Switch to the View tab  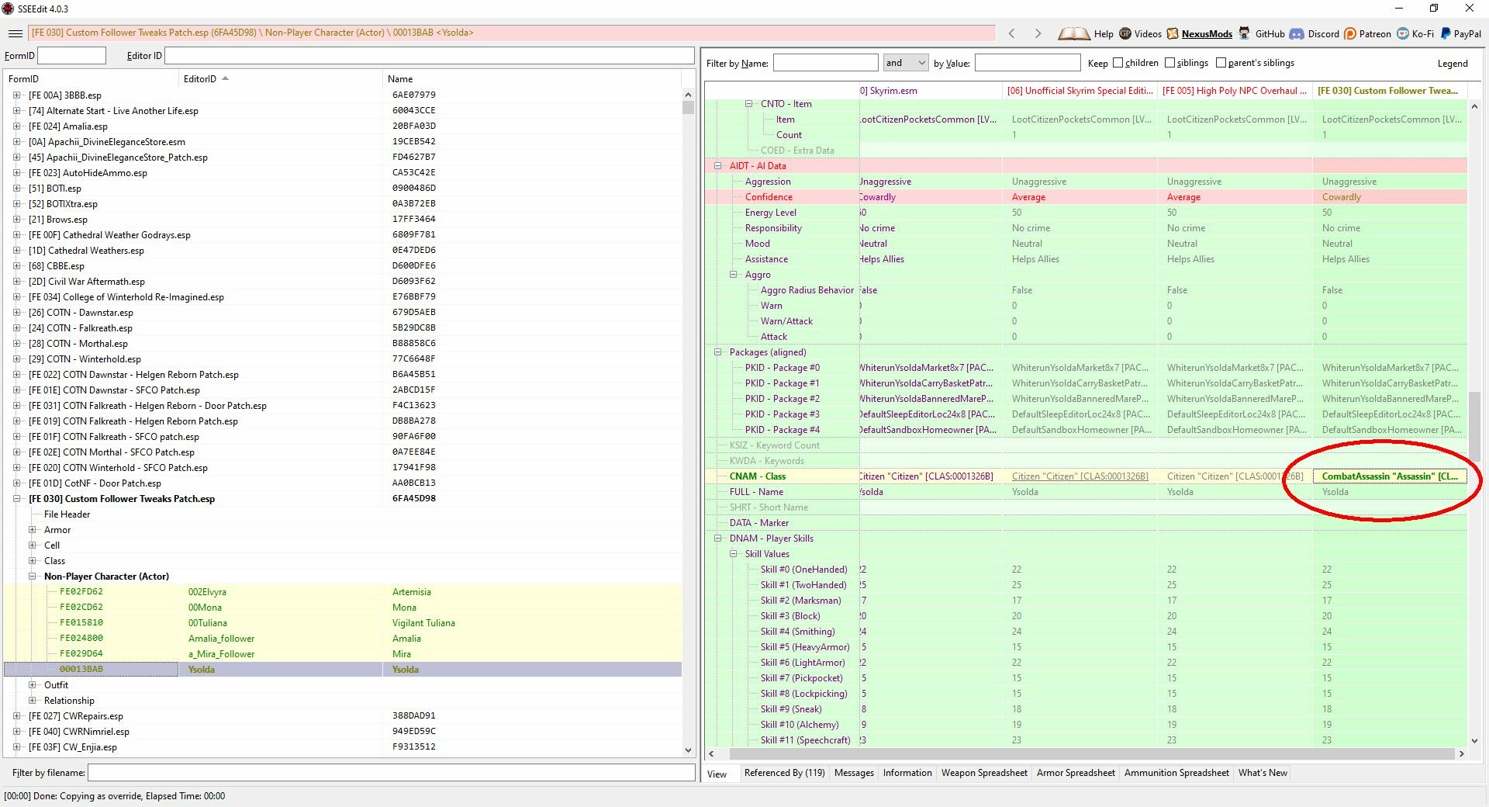coord(717,774)
